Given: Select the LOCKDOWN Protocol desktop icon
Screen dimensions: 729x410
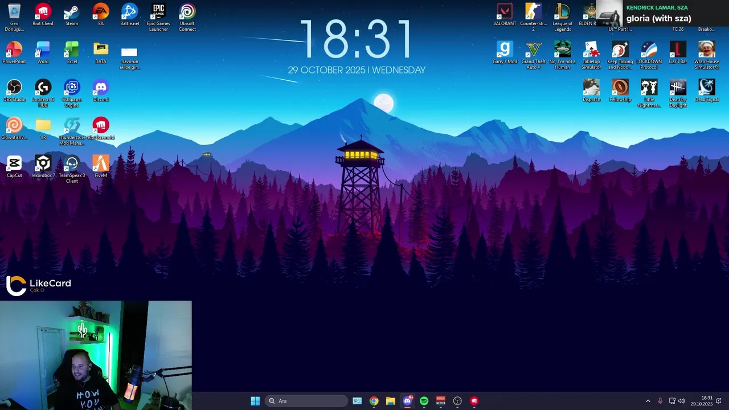Looking at the screenshot, I should (x=649, y=56).
